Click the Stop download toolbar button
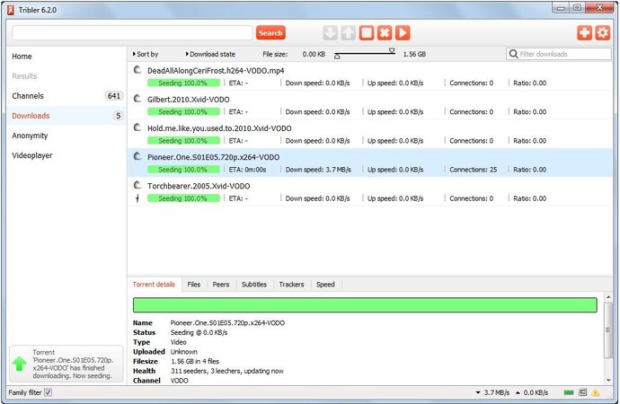 pos(367,32)
